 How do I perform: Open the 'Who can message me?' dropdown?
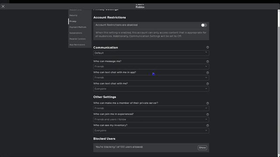[x=151, y=66]
